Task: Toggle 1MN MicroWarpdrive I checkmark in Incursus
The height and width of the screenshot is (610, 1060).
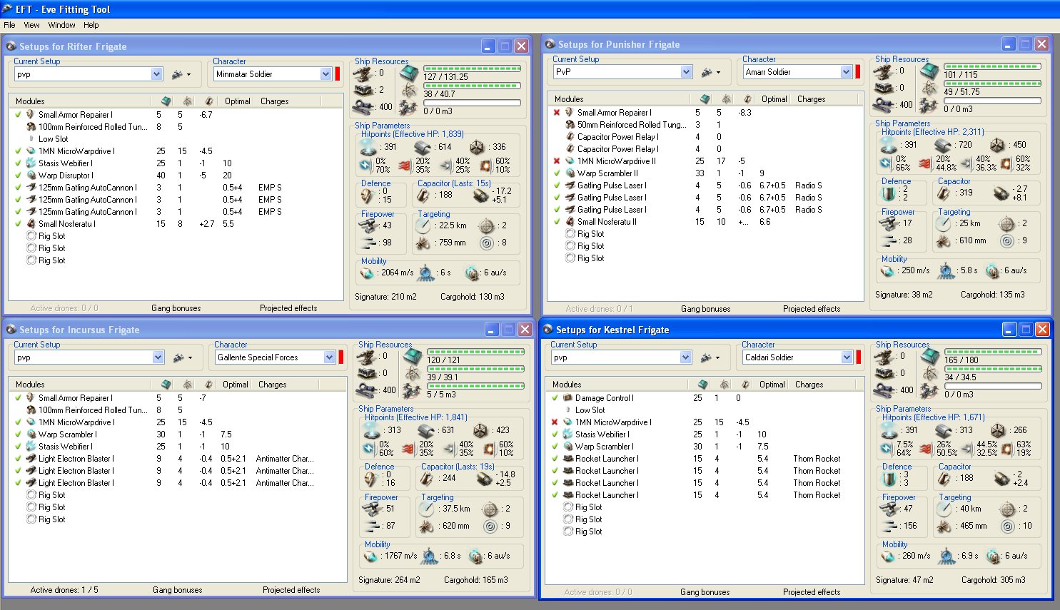Action: click(18, 422)
